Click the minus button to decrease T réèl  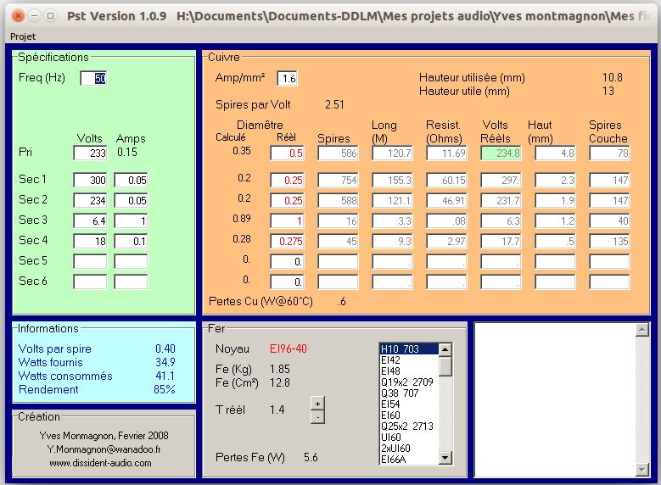[x=316, y=416]
